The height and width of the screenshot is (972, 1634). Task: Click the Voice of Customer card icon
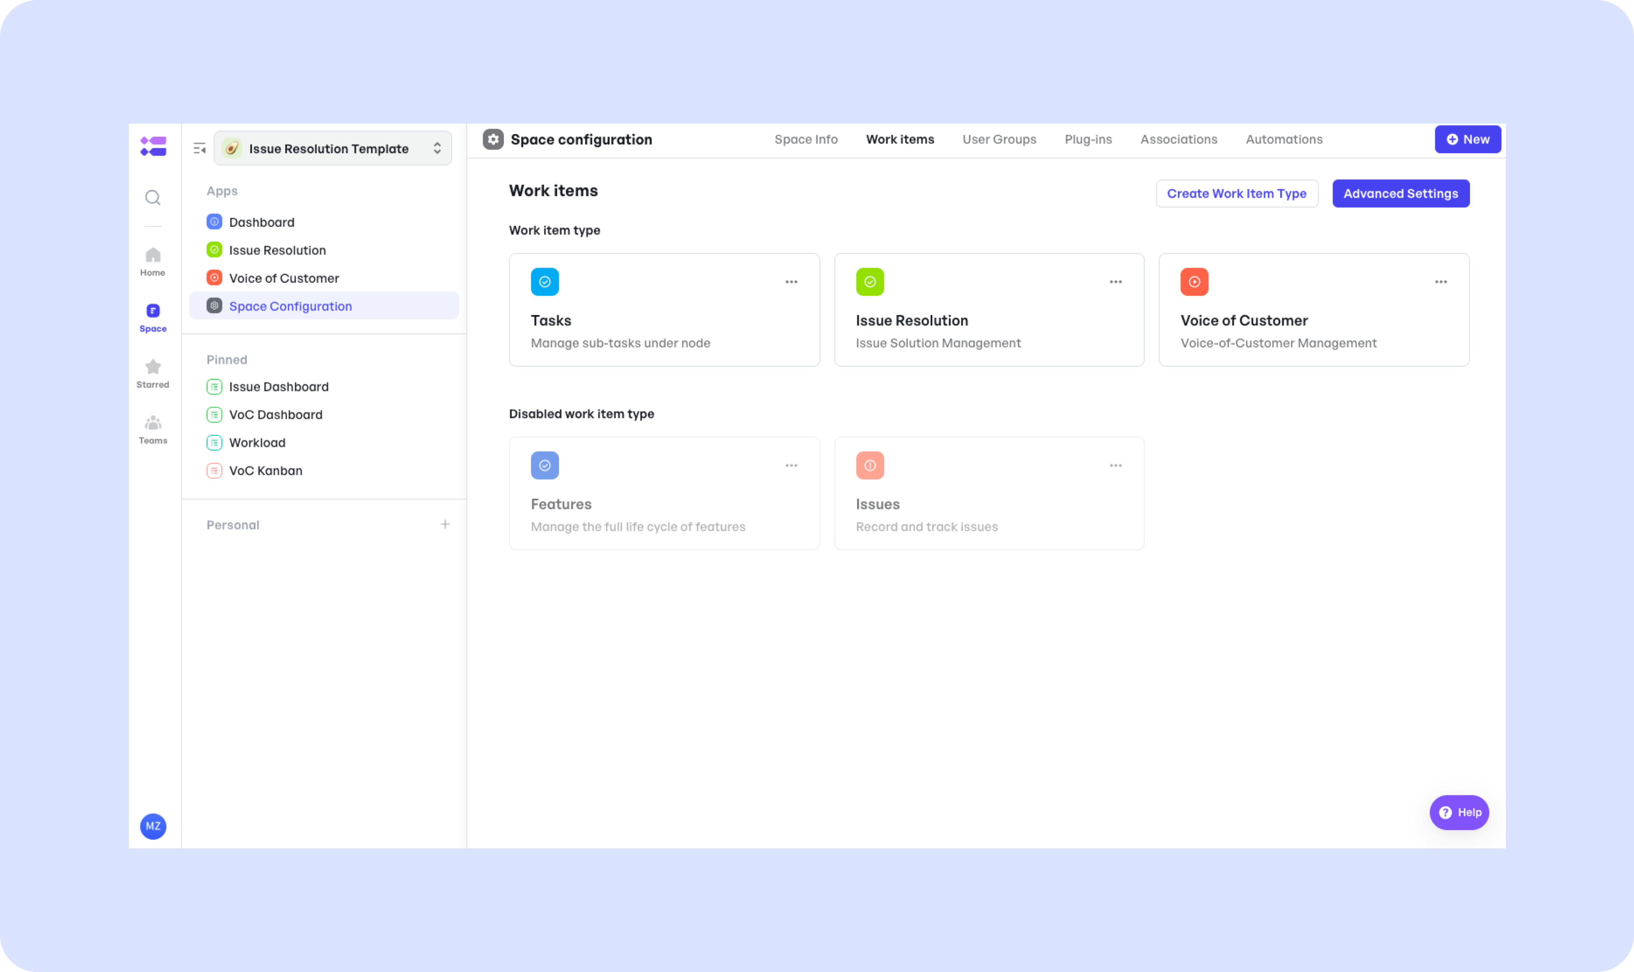pos(1194,282)
